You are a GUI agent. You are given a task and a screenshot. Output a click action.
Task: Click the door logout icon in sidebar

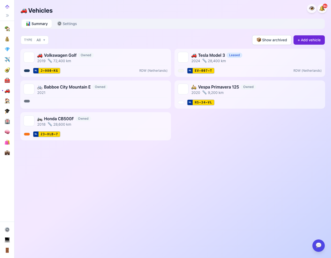7,250
